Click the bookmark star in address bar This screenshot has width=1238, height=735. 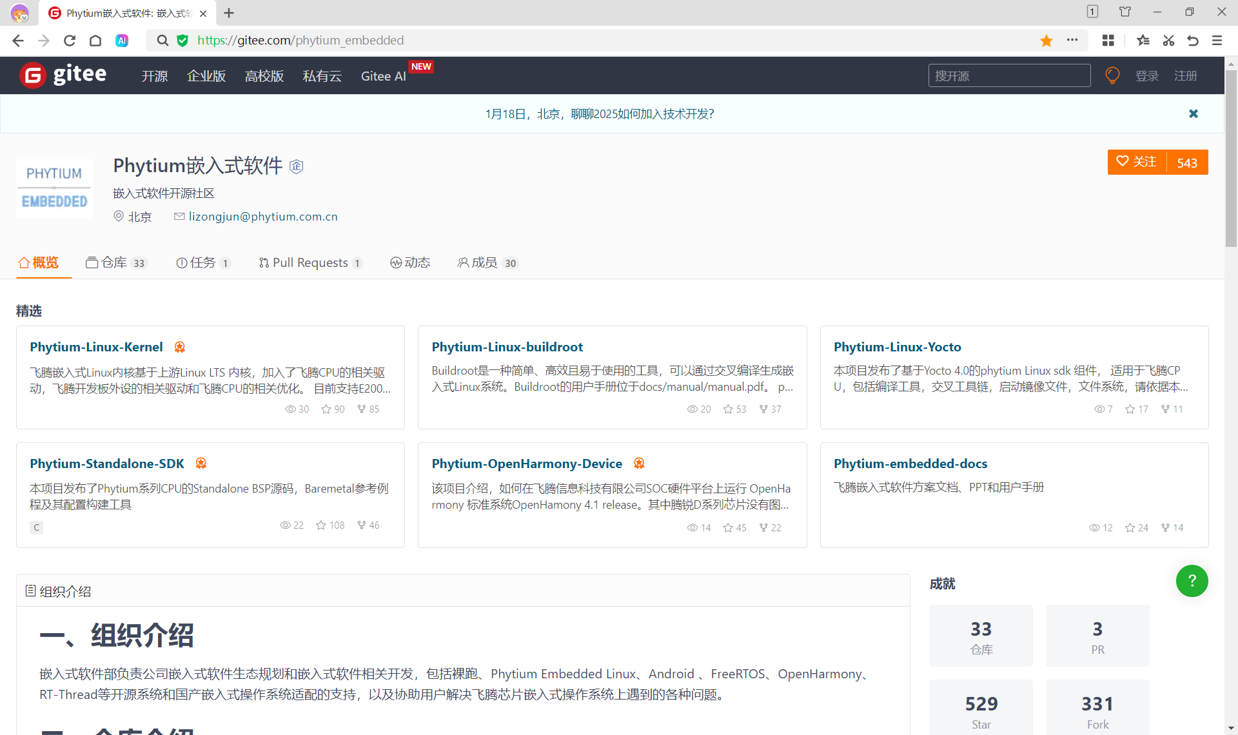click(1046, 41)
